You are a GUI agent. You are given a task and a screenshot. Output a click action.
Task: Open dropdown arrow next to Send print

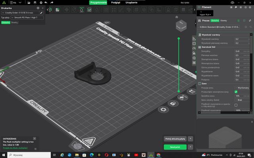[190, 147]
